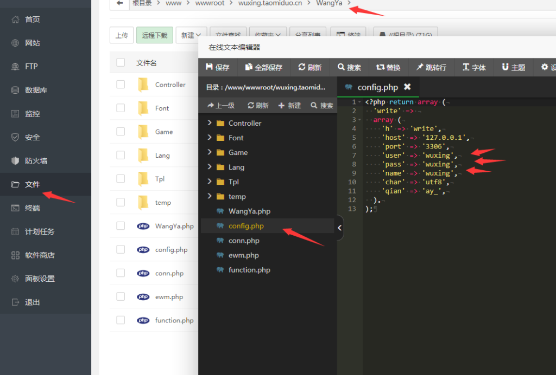Image resolution: width=556 pixels, height=375 pixels.
Task: Select the checkbox next to config.php row
Action: click(x=121, y=250)
